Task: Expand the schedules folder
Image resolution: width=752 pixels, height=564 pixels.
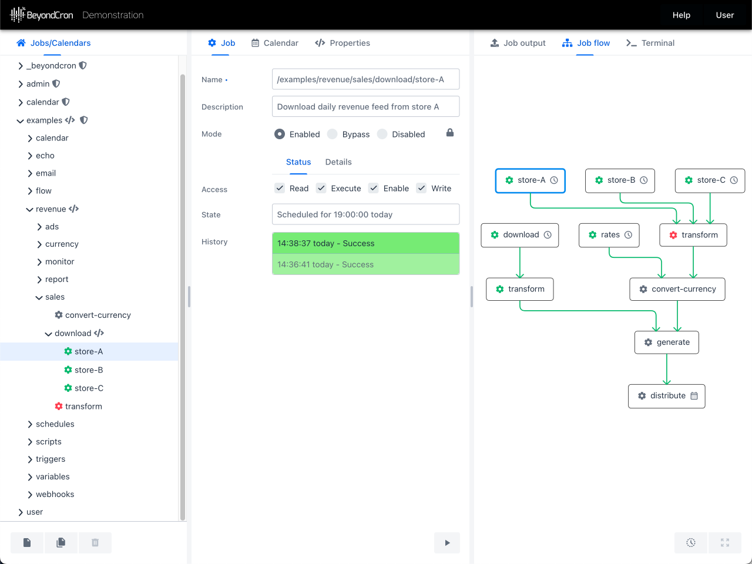Action: 30,424
